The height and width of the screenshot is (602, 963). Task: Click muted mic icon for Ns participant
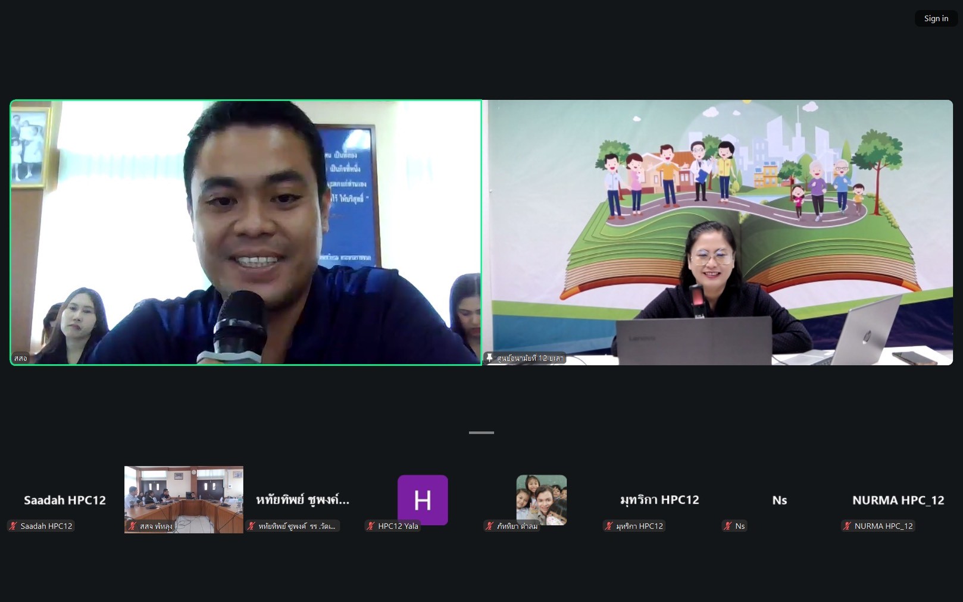727,526
